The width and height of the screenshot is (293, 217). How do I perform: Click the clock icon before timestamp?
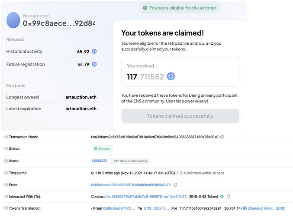point(93,173)
